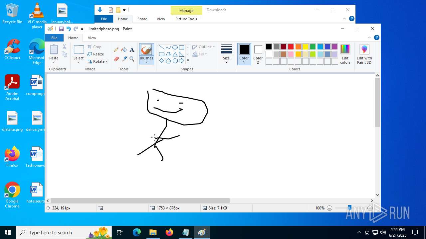This screenshot has width=426, height=239.
Task: Expand the Select dropdown arrow
Action: 79,62
